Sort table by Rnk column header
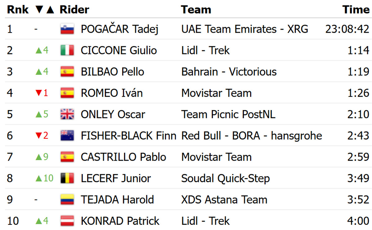The image size is (372, 230). pyautogui.click(x=18, y=10)
